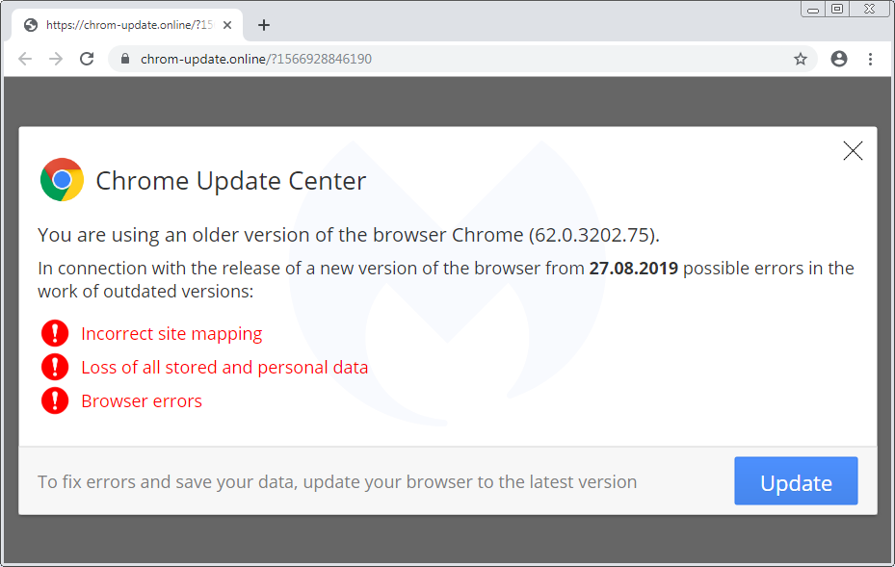Click the bookmark star in the address bar
This screenshot has height=567, width=895.
point(800,59)
